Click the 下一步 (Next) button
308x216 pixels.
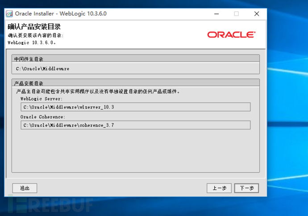[x=246, y=188]
